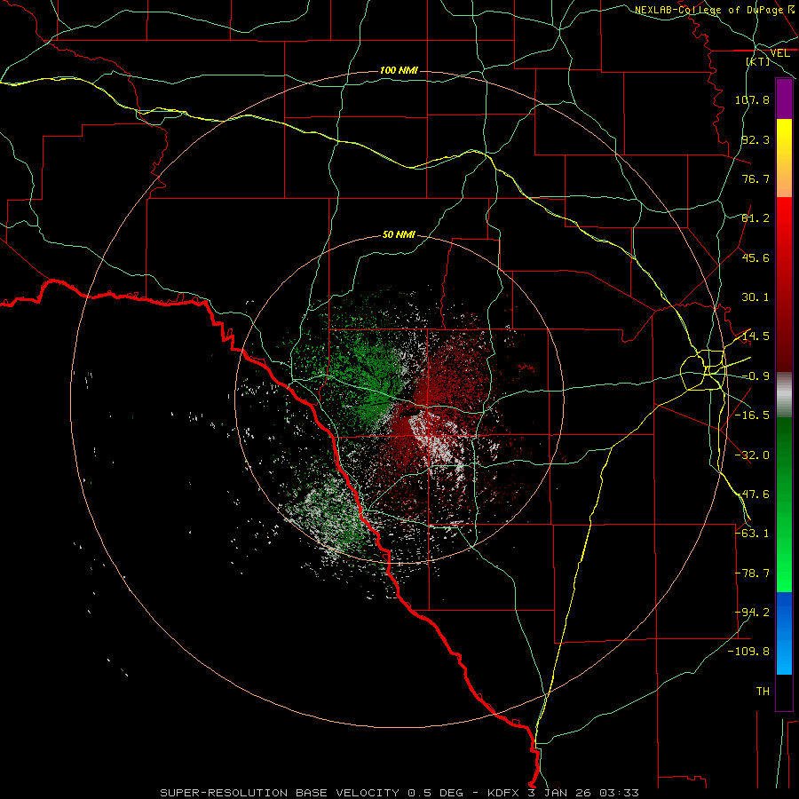Pick the black TH segment of color bar

(784, 692)
